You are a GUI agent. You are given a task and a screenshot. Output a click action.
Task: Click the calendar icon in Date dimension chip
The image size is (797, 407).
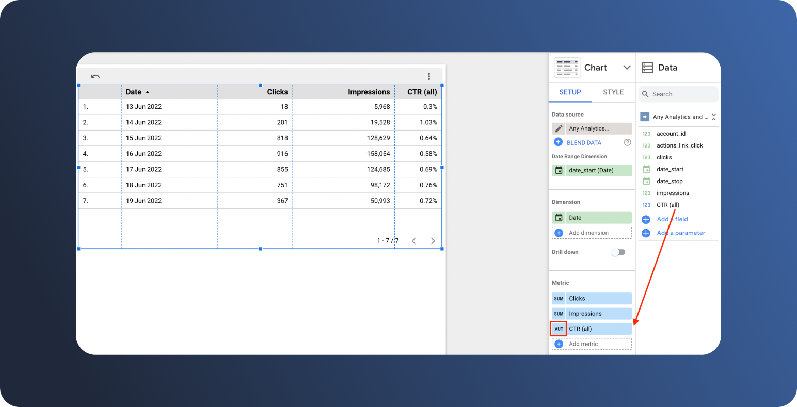point(559,218)
